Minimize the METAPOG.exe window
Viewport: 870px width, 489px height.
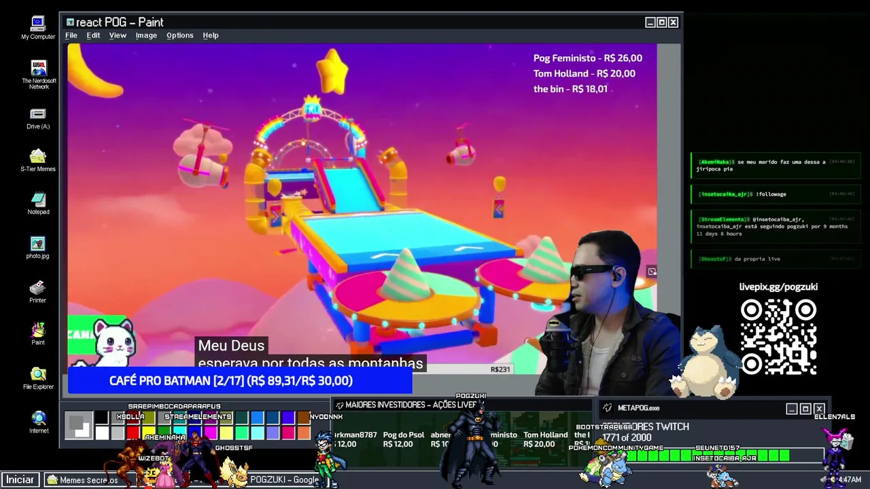click(x=791, y=409)
